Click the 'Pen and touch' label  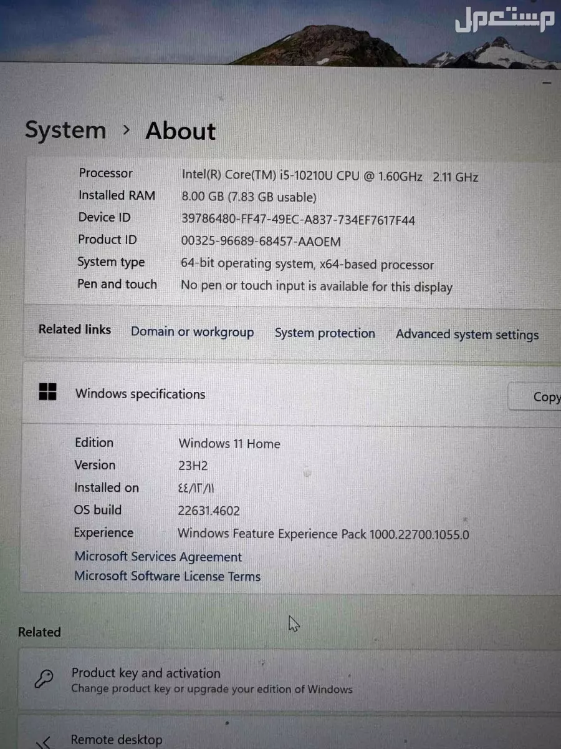117,285
